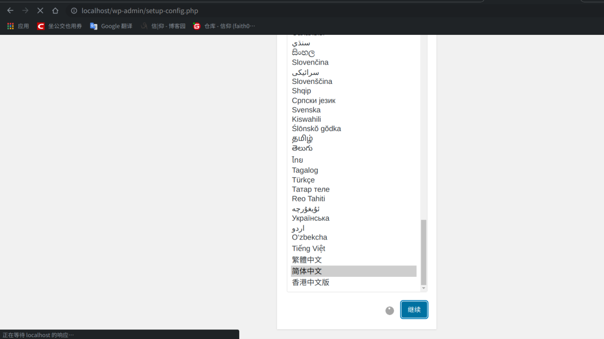The height and width of the screenshot is (339, 604).
Task: Click the browser forward arrow
Action: point(25,10)
